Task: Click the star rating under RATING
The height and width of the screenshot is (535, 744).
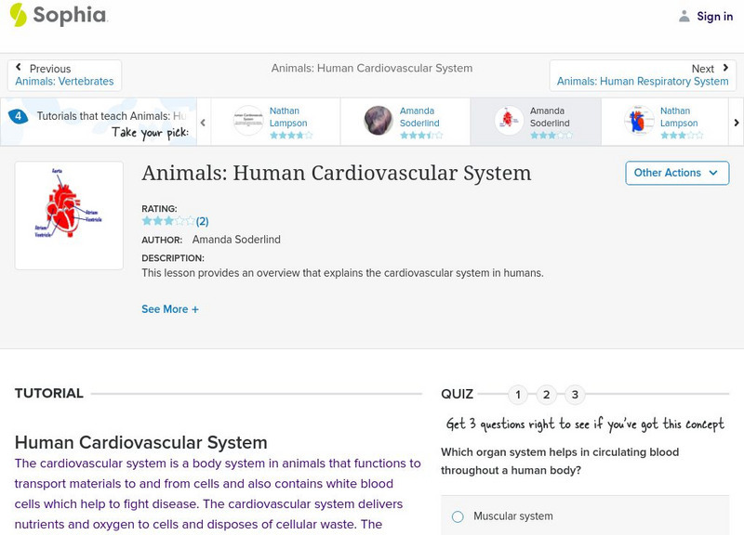Action: tap(168, 221)
